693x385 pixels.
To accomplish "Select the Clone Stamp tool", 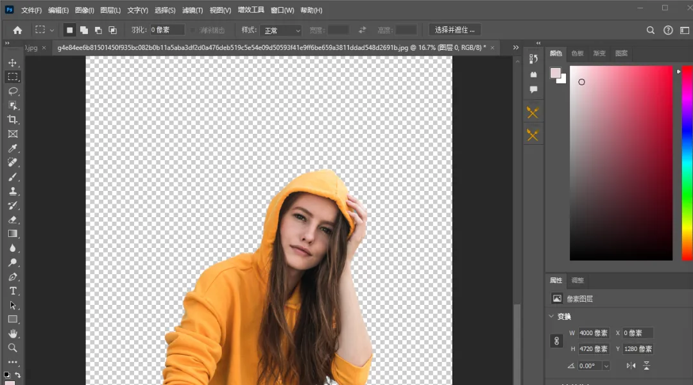I will tap(12, 191).
